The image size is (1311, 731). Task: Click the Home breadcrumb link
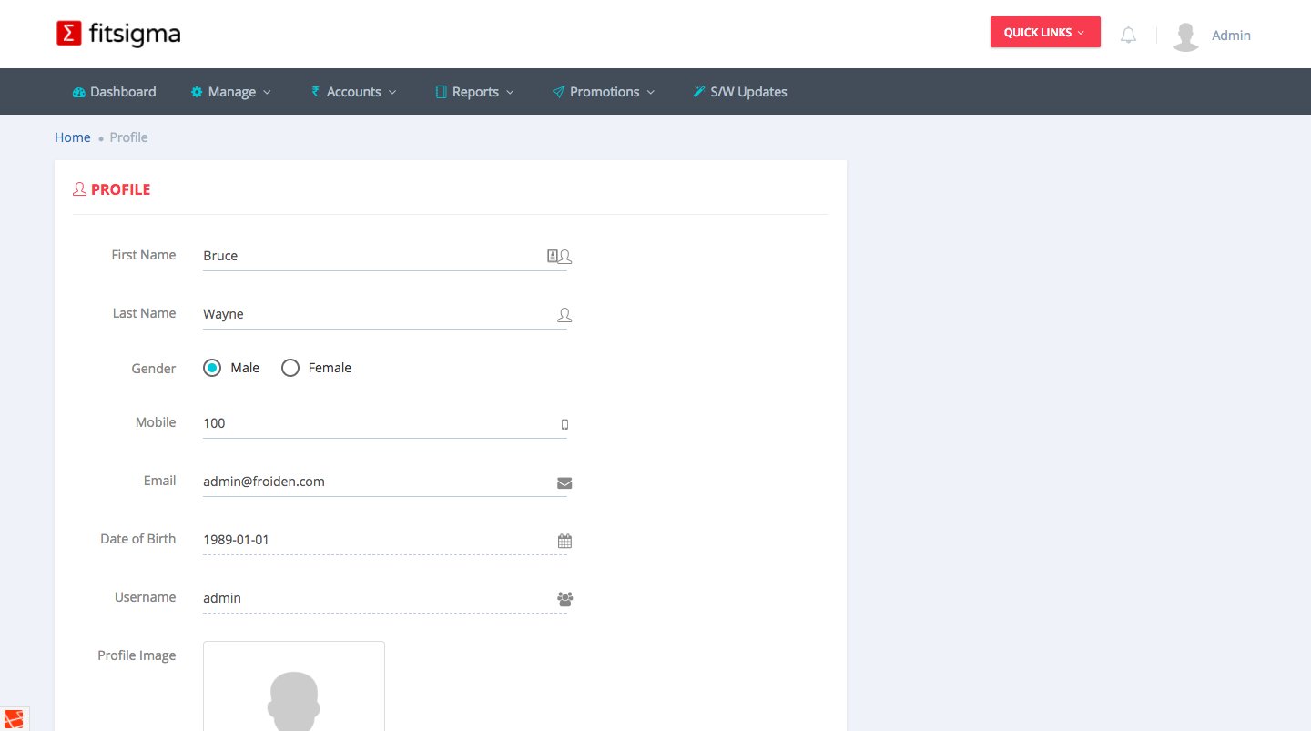point(73,137)
